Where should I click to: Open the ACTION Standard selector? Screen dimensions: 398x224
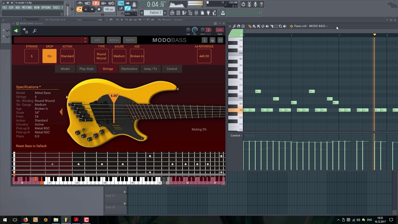(x=67, y=56)
